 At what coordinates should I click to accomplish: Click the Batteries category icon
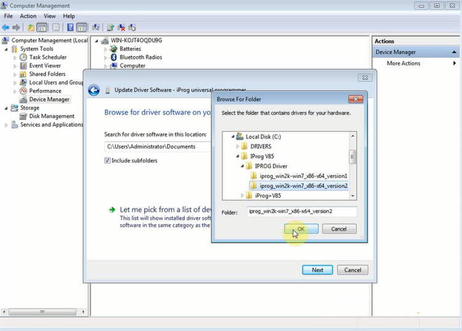tap(113, 49)
